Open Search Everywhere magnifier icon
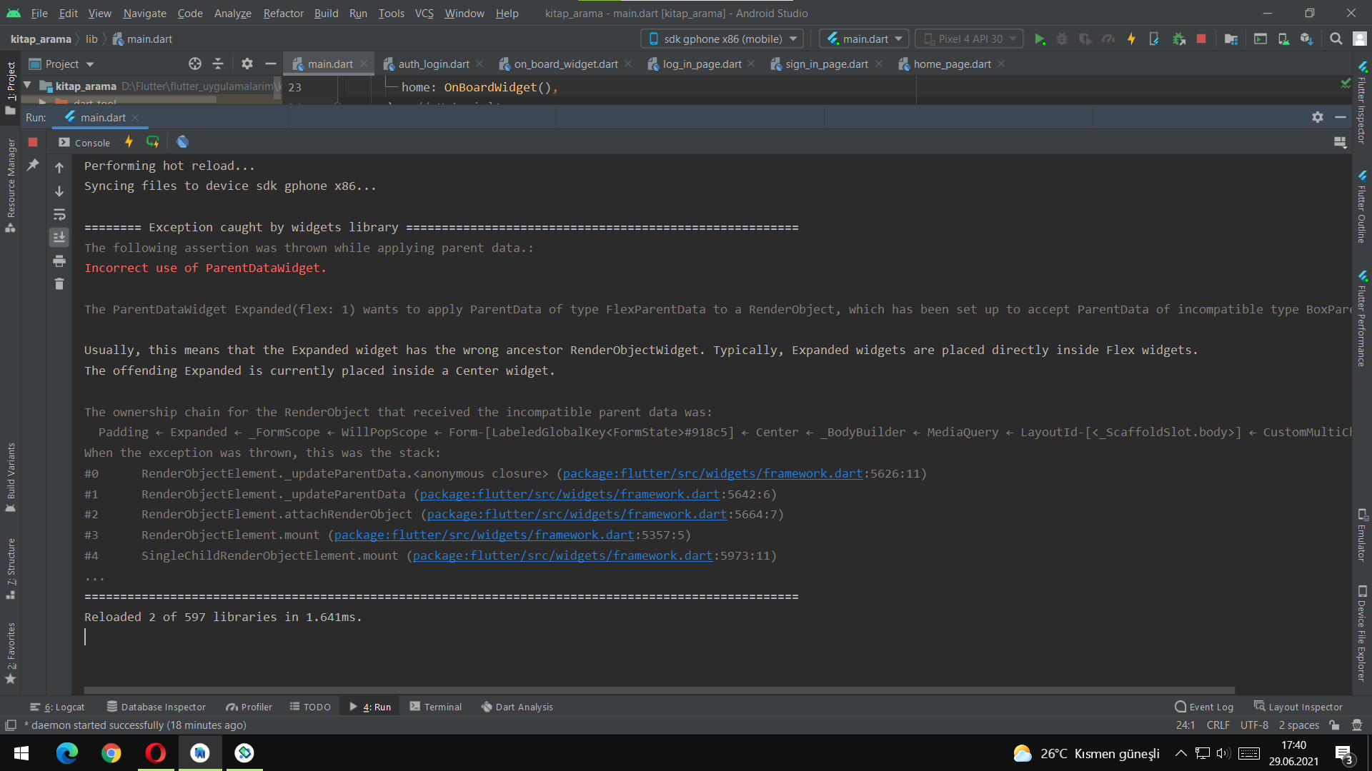Viewport: 1372px width, 771px height. click(1336, 39)
